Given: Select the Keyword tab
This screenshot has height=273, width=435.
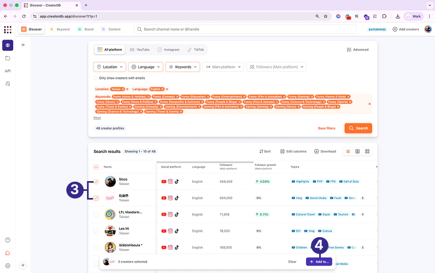Looking at the screenshot, I should [x=60, y=29].
